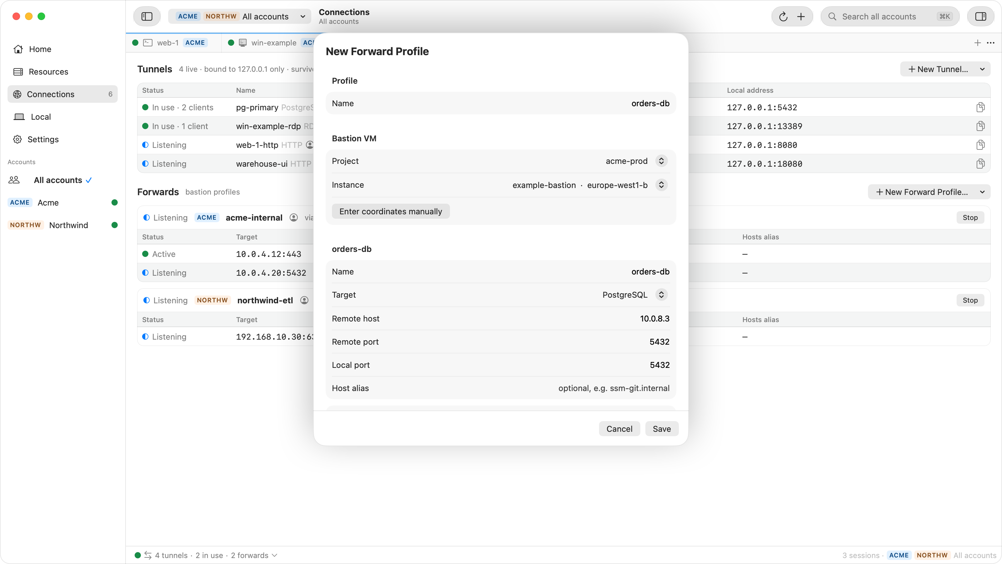Click the profile icon beside northwind-etl
Screen dimensions: 1002x564
(x=305, y=300)
